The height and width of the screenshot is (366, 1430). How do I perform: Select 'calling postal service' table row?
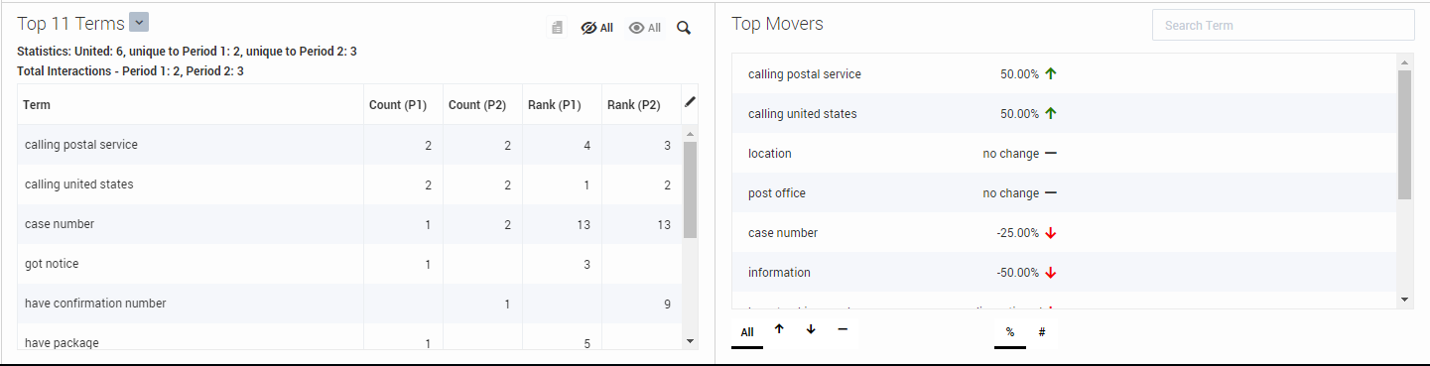click(349, 145)
